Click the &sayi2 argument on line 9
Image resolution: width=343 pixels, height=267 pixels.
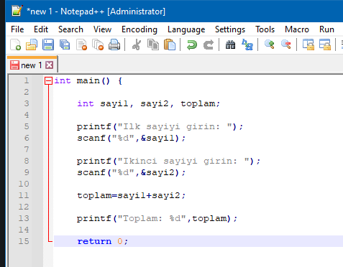pyautogui.click(x=157, y=172)
